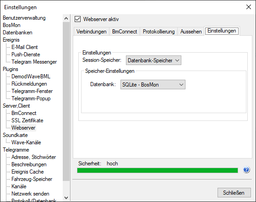Select Datenbanken in the tree
Screen dimensions: 256x202
click(x=17, y=33)
